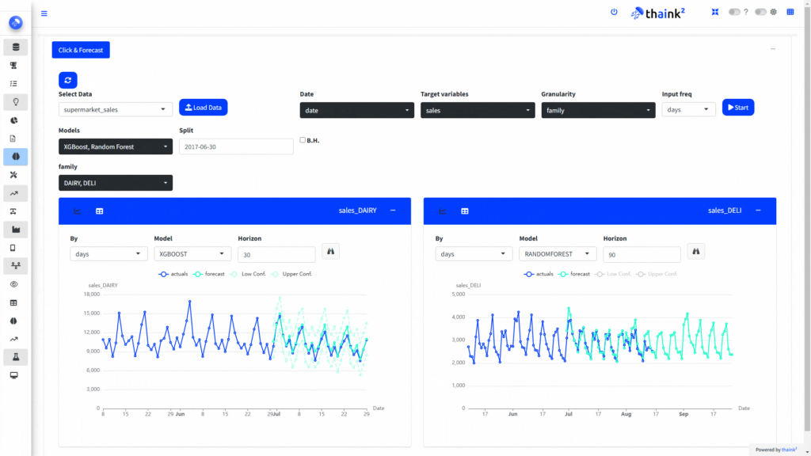Click the flask icon in sidebar
This screenshot has height=456, width=811.
[x=15, y=357]
